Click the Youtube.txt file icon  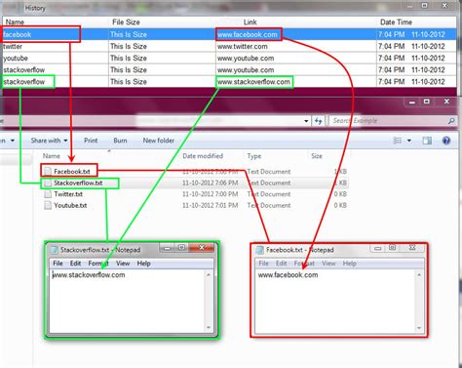(48, 206)
